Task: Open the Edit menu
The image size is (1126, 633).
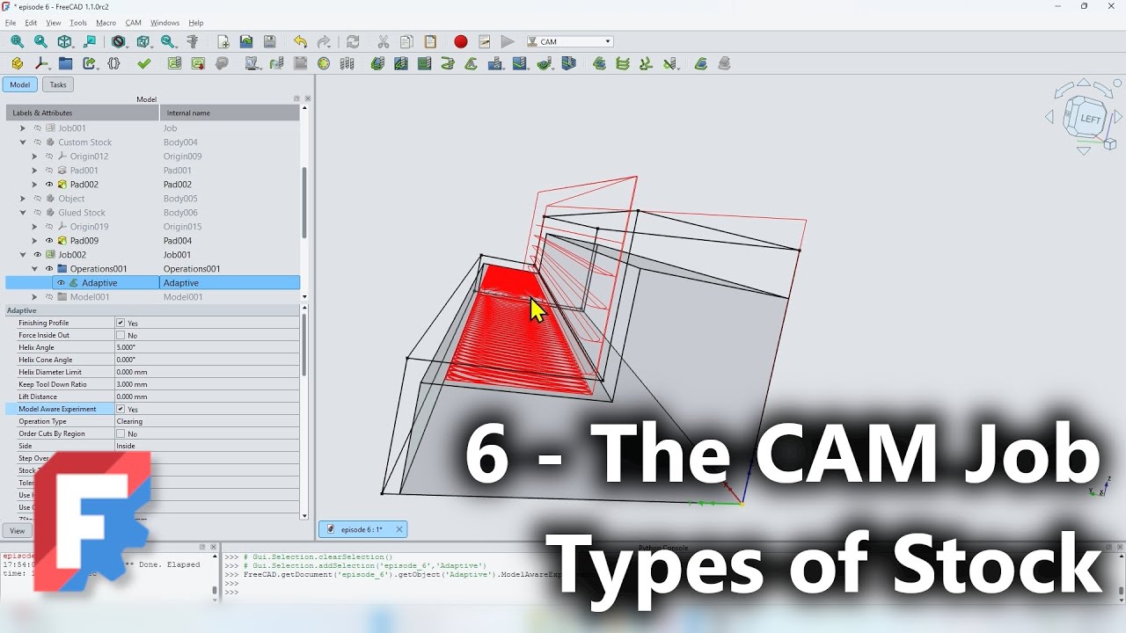Action: click(31, 23)
